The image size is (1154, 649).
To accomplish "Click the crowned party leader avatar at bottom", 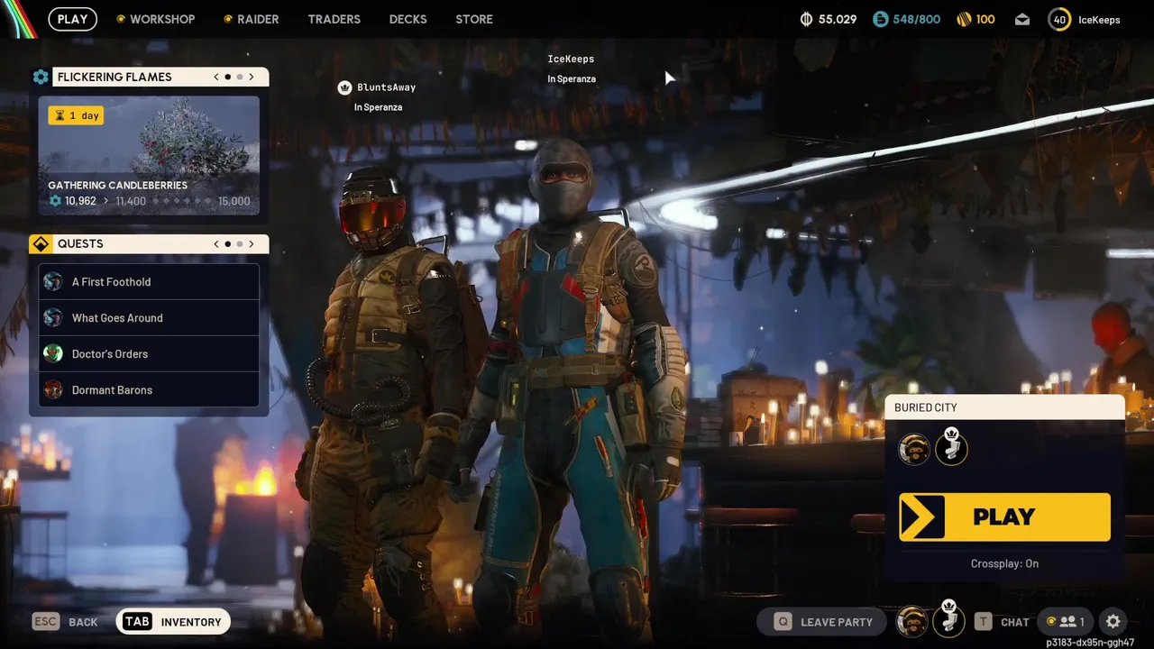I will tap(948, 618).
